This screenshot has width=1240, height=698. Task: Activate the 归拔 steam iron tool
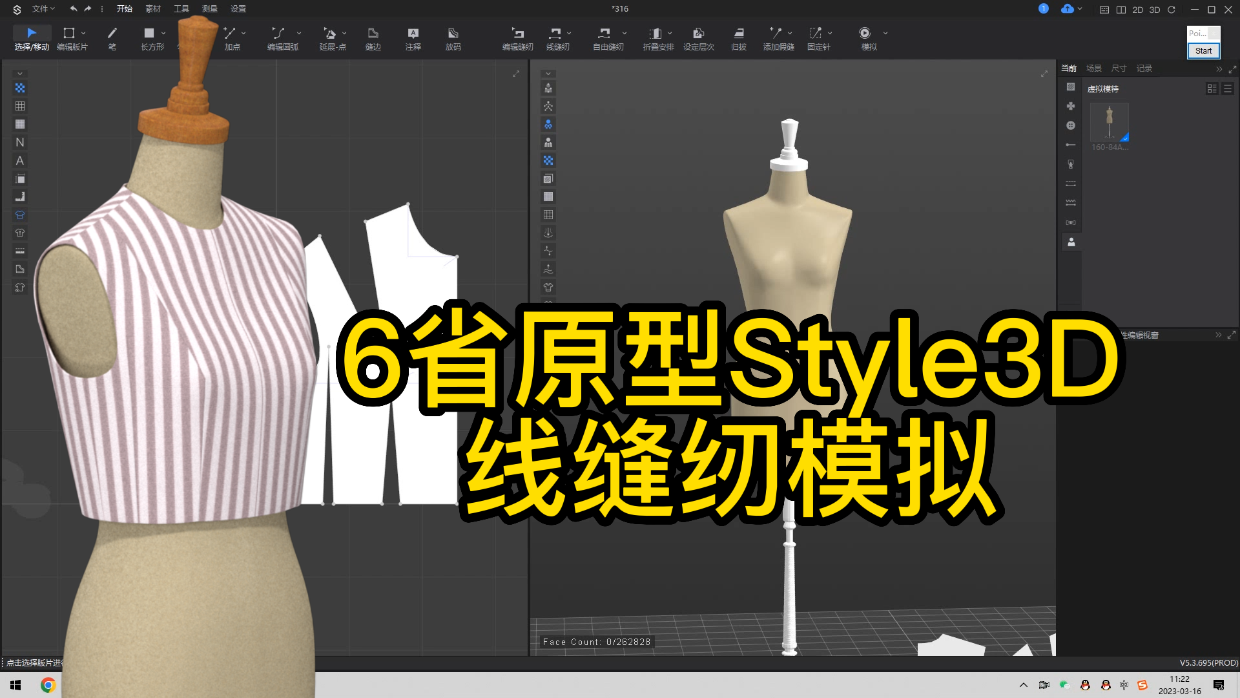[x=738, y=38]
